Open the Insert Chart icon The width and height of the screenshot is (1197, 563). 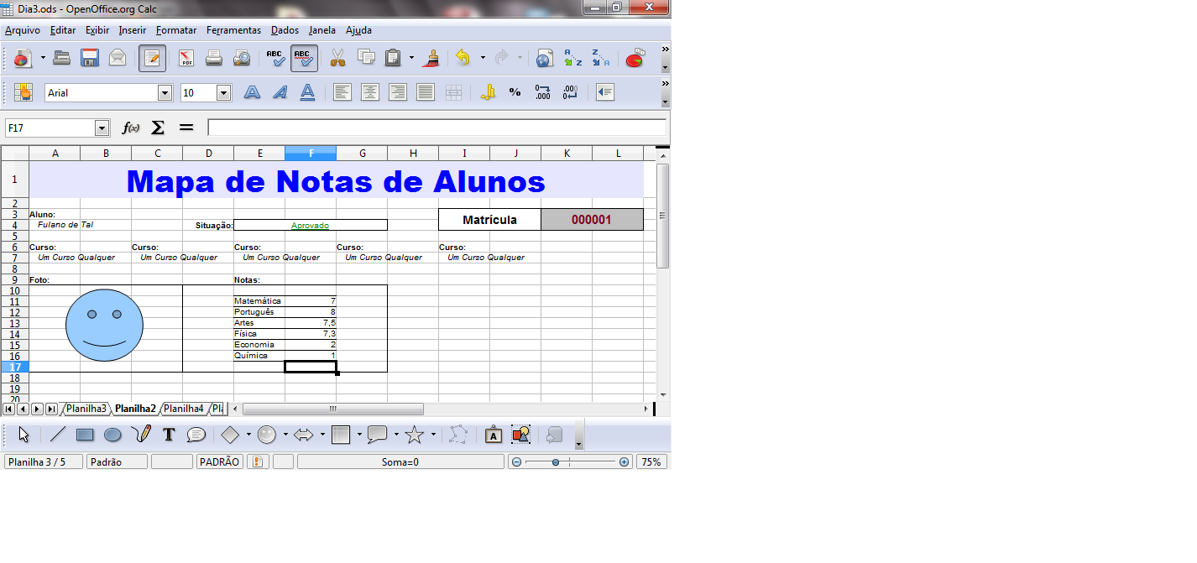635,58
